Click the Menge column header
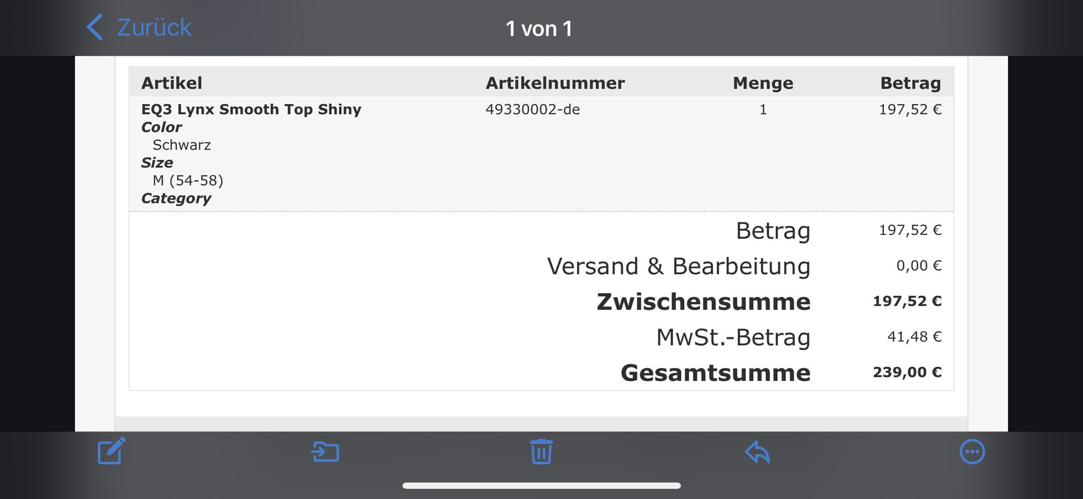Viewport: 1083px width, 499px height. 763,83
